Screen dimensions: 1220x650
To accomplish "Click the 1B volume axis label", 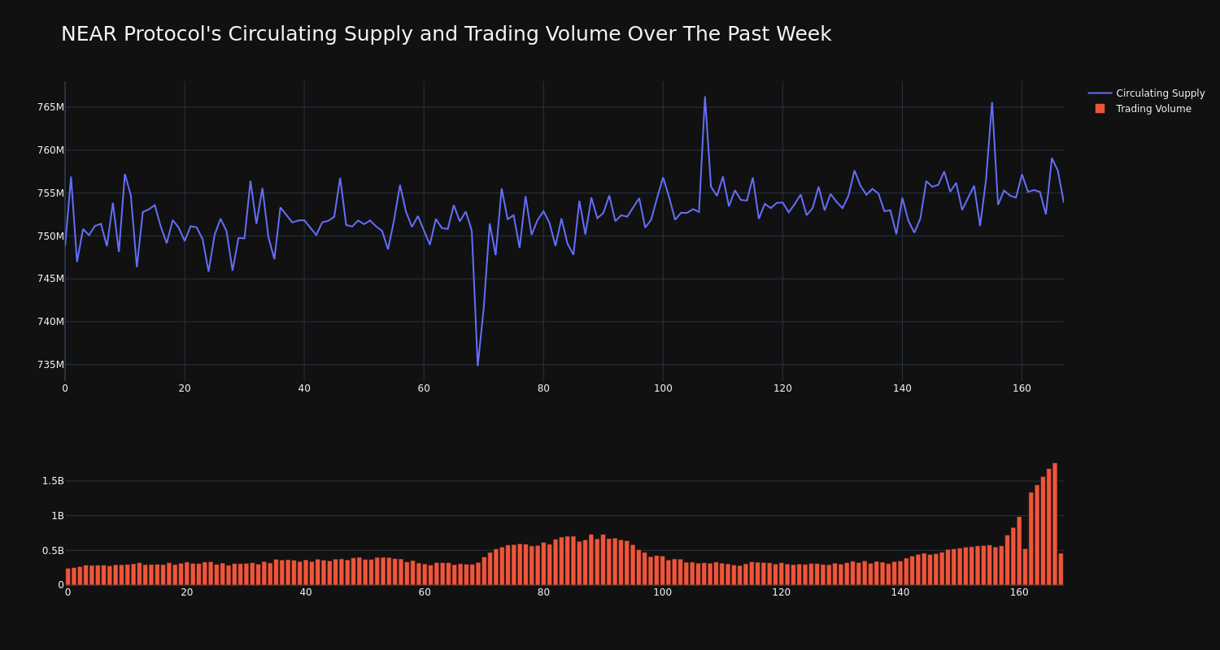I will pyautogui.click(x=57, y=516).
